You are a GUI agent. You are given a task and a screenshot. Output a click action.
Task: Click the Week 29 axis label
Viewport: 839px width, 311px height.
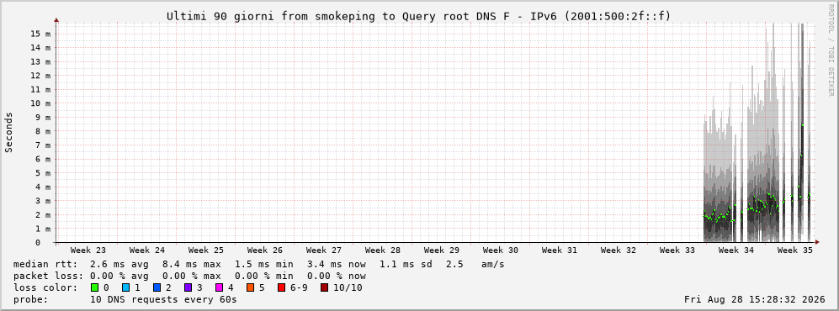pos(442,250)
